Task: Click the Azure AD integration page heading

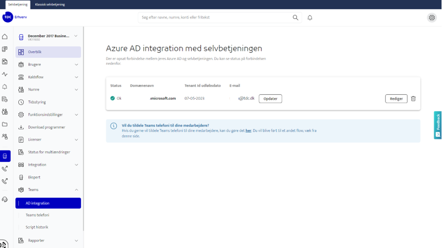Action: tap(184, 48)
